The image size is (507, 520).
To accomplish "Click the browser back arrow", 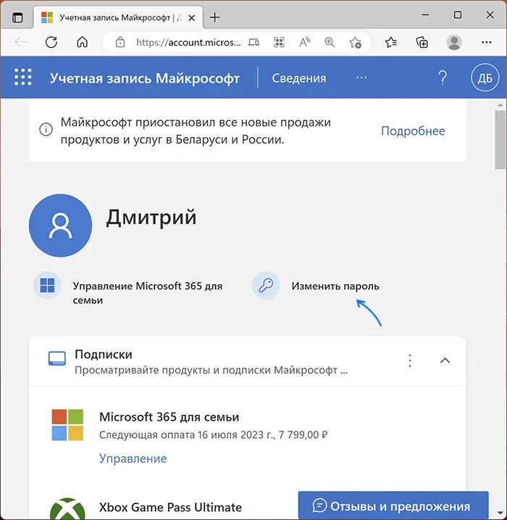I will click(x=20, y=42).
